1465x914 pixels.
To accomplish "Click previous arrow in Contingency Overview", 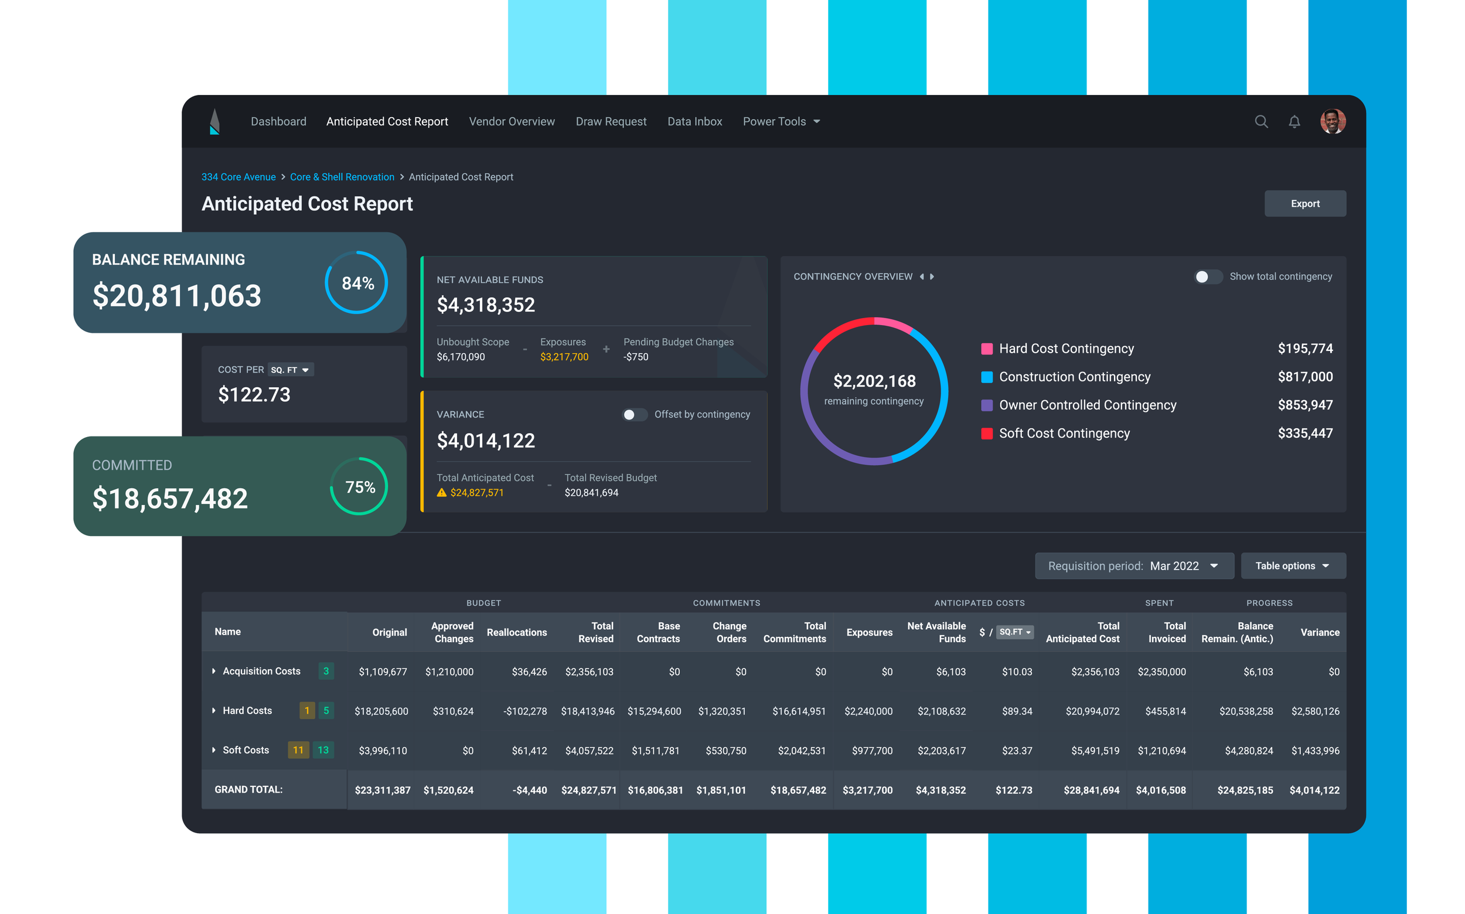I will 922,277.
